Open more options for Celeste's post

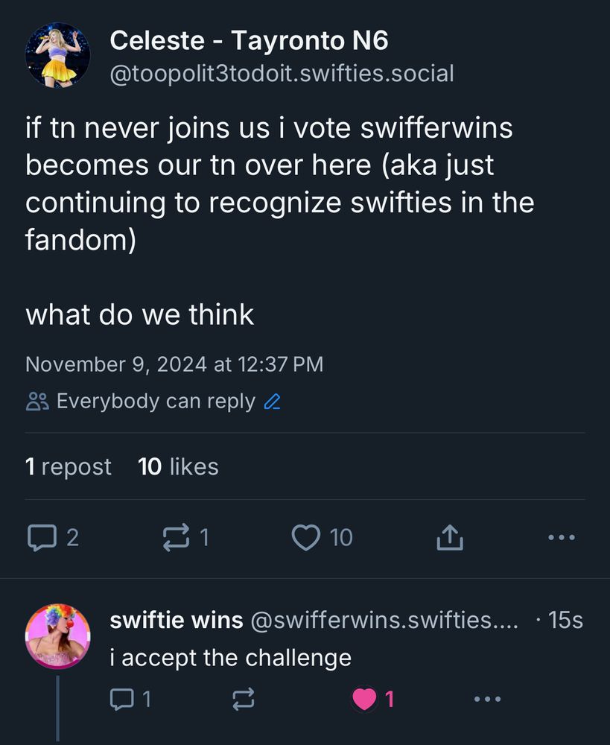[x=560, y=537]
